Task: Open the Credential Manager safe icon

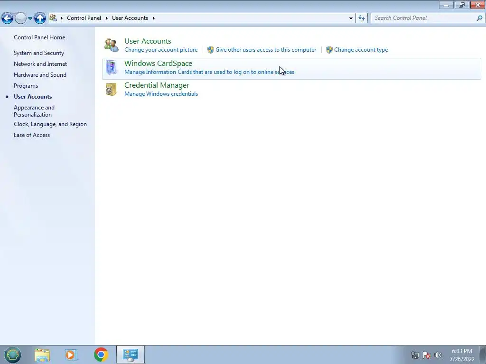Action: 111,89
